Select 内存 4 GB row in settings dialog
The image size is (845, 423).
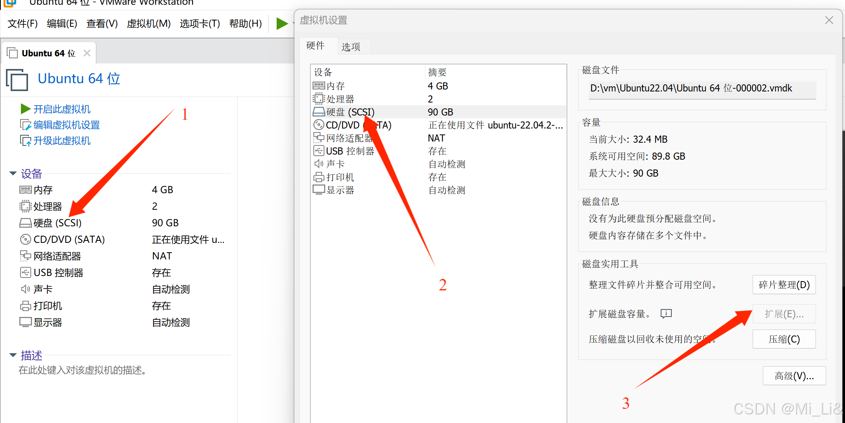(438, 86)
